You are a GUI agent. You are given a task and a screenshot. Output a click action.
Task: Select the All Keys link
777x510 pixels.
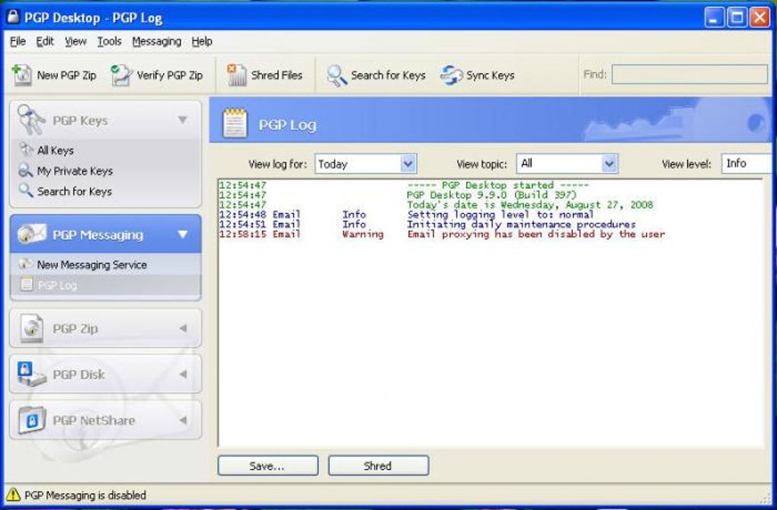[x=55, y=150]
